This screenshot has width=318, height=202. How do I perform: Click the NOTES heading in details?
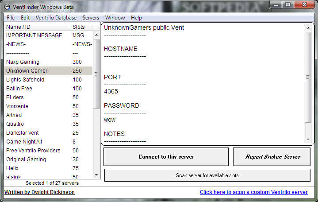coord(115,134)
